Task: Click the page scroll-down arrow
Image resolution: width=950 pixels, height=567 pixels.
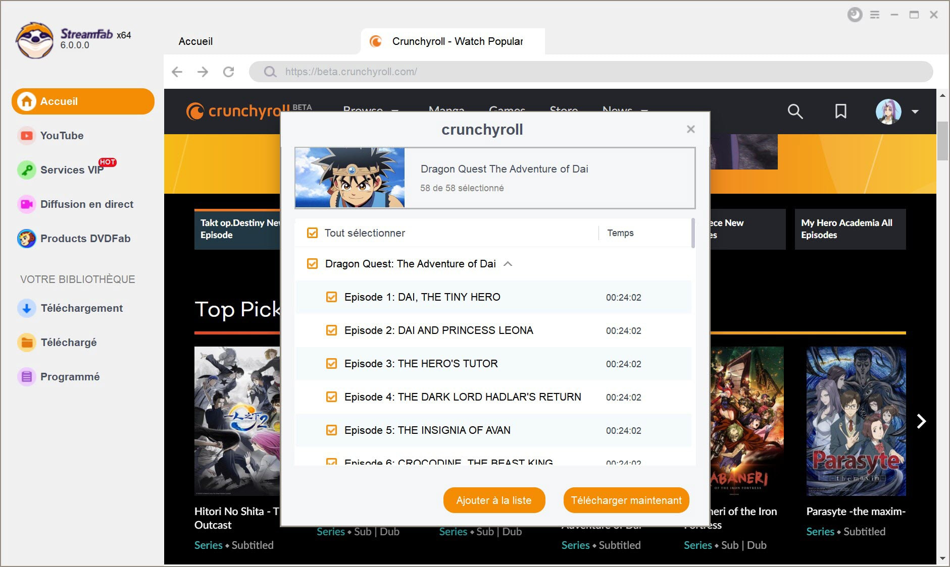Action: click(x=942, y=558)
